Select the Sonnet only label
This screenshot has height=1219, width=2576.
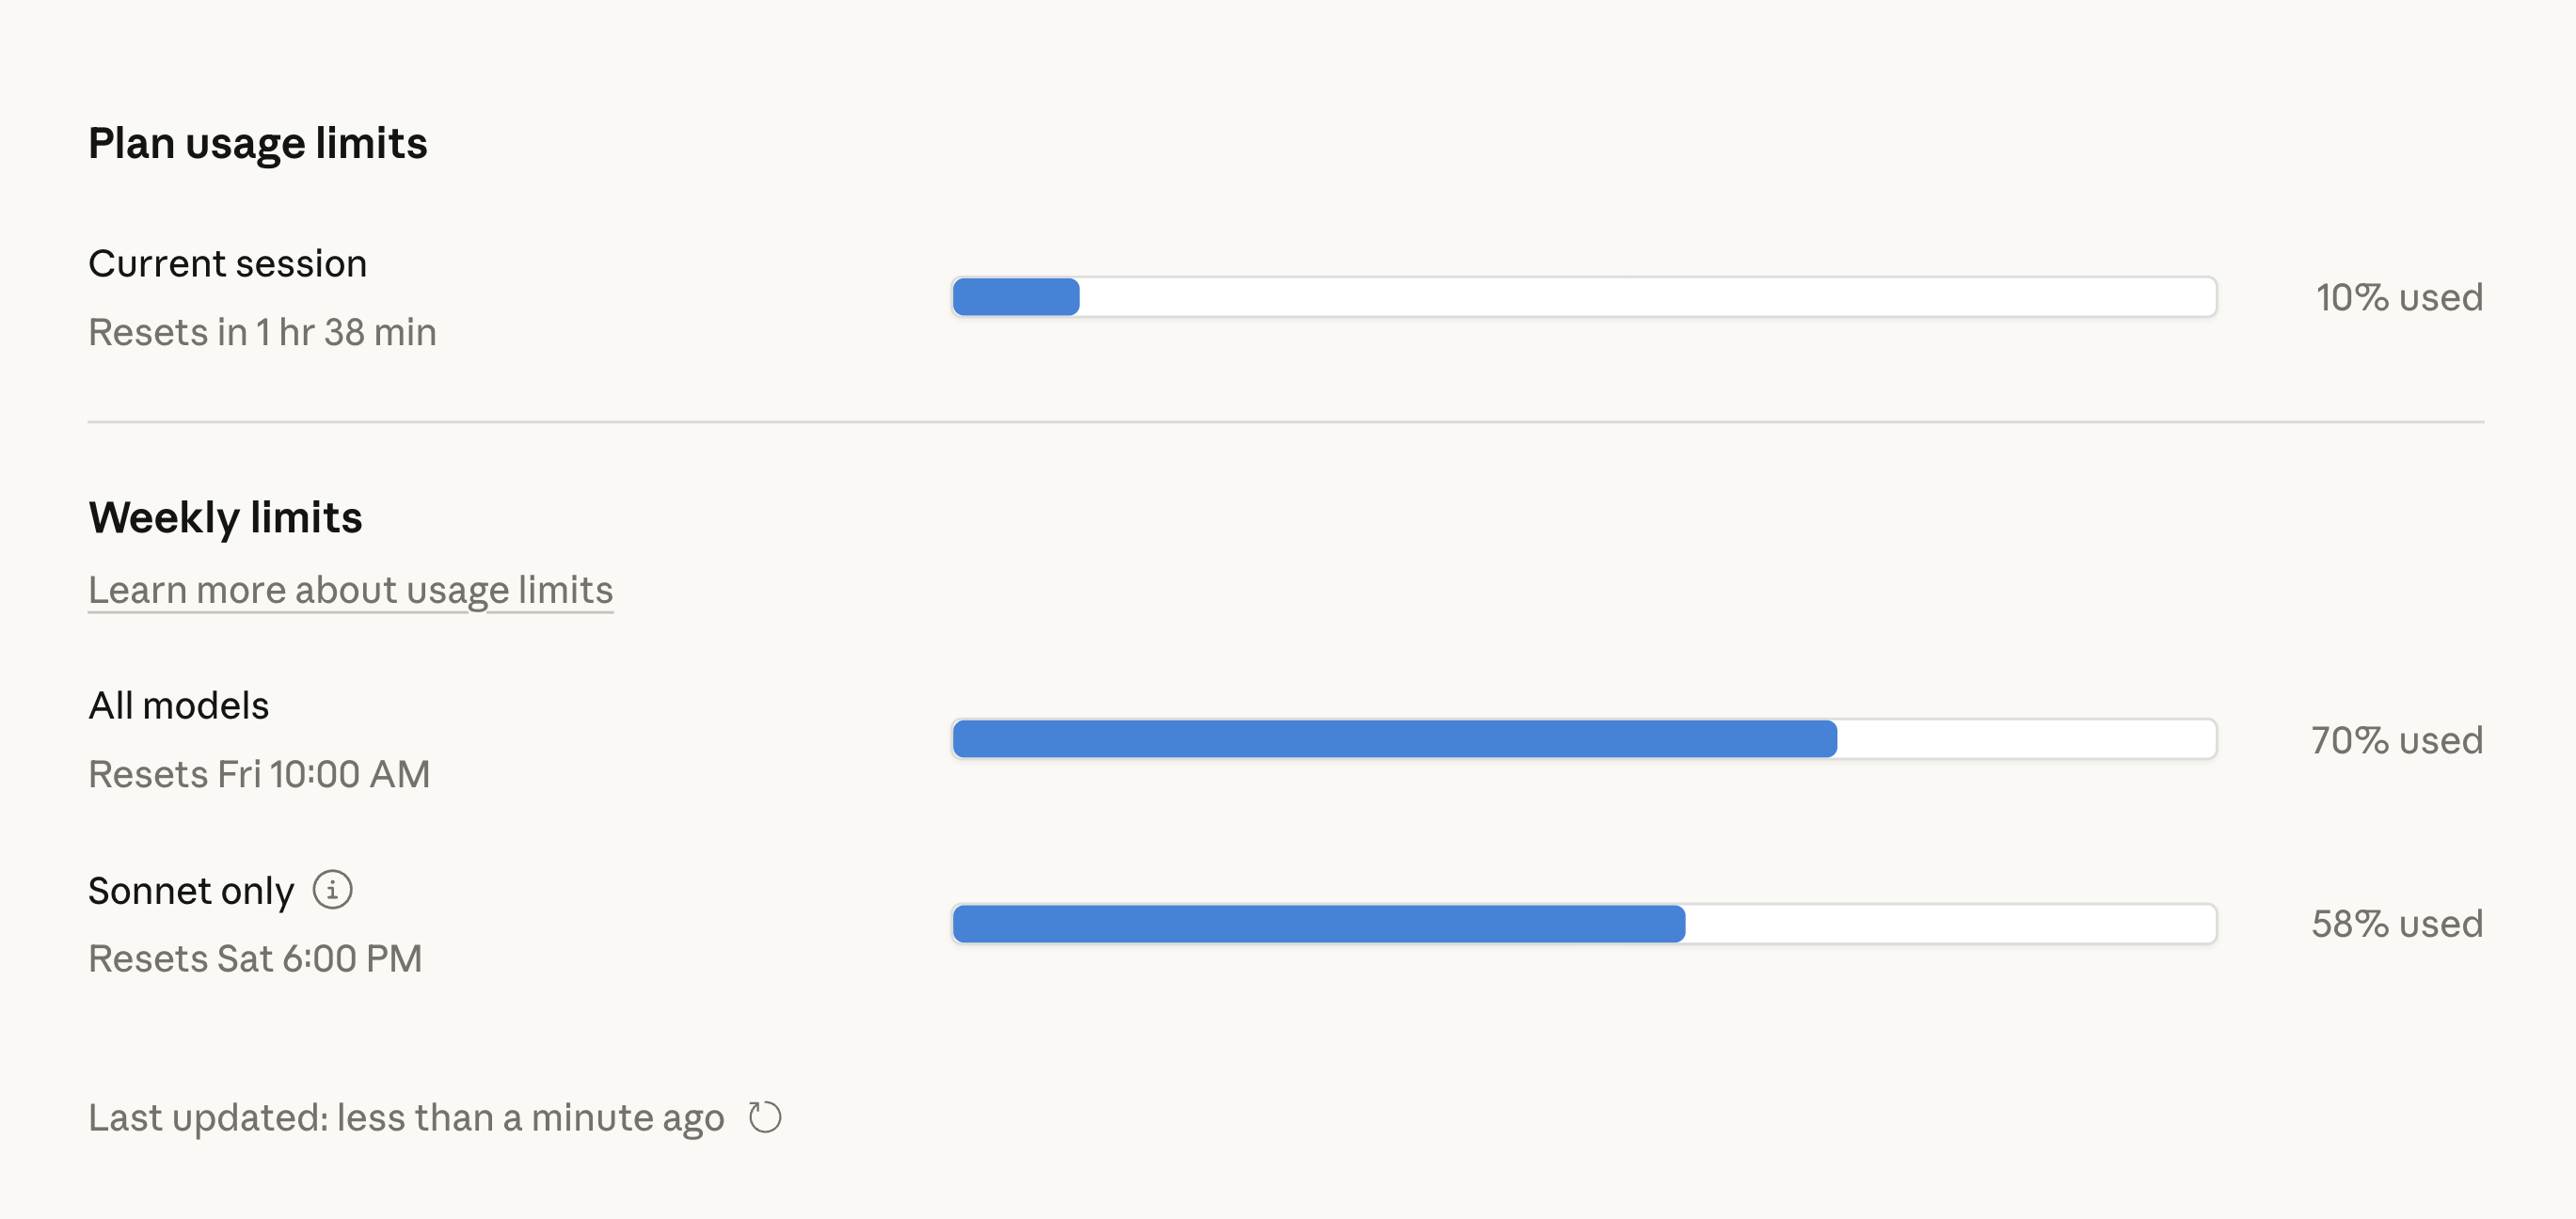tap(191, 891)
